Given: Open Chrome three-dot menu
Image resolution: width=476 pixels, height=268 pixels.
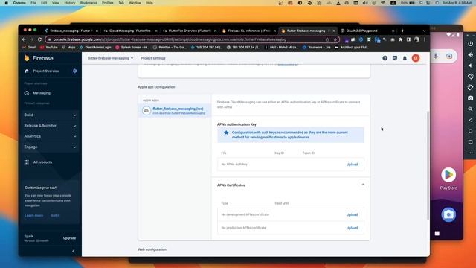Looking at the screenshot, I should coord(425,39).
